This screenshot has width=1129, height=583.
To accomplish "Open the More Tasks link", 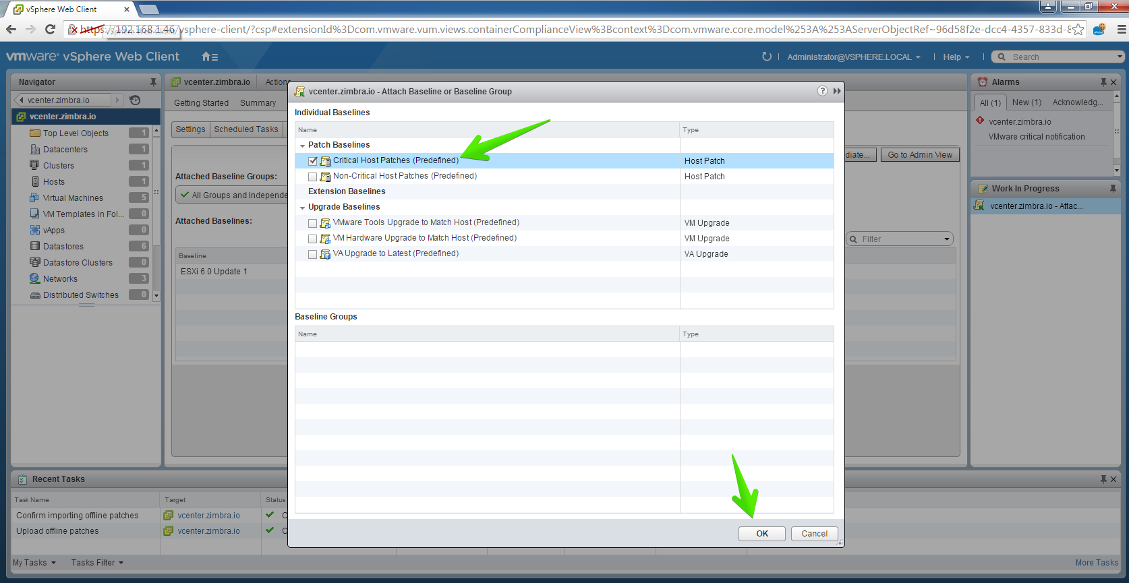I will point(1097,563).
